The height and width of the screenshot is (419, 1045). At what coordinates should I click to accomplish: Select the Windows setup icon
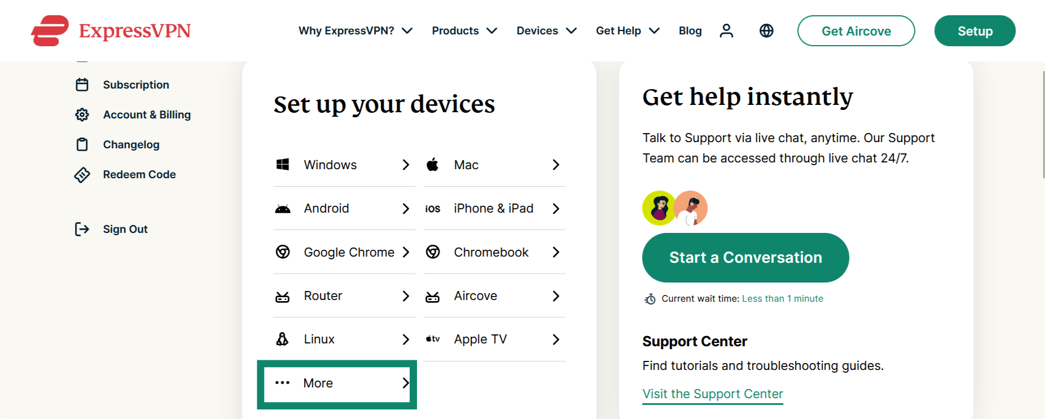tap(284, 164)
